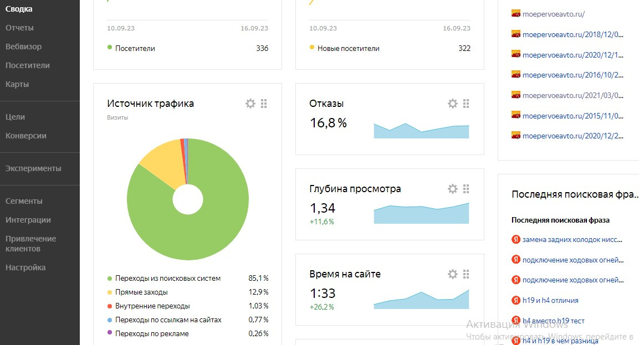Open moepervoeavto.ru/2020/12/2... link
639x345 pixels.
[x=573, y=136]
